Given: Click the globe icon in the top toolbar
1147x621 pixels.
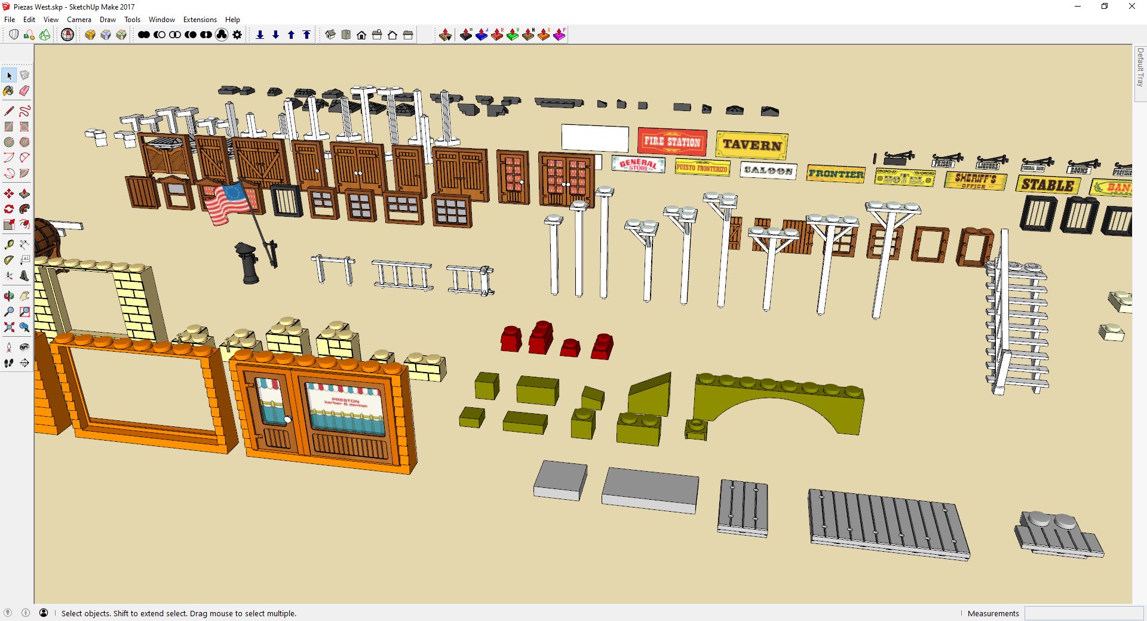Looking at the screenshot, I should pos(68,35).
